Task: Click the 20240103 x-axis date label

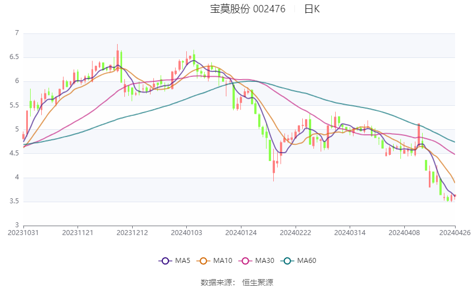Action: [186, 233]
